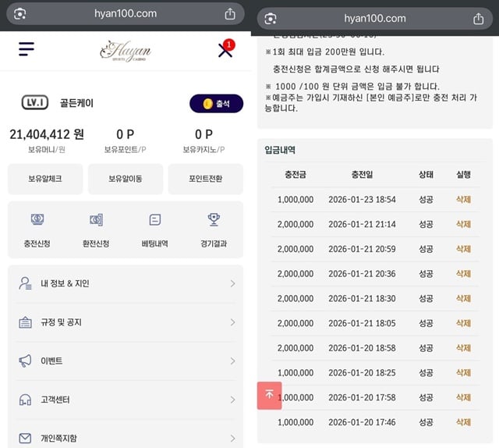Tap the hyan100.com address field on left
This screenshot has width=499, height=448.
[x=125, y=14]
